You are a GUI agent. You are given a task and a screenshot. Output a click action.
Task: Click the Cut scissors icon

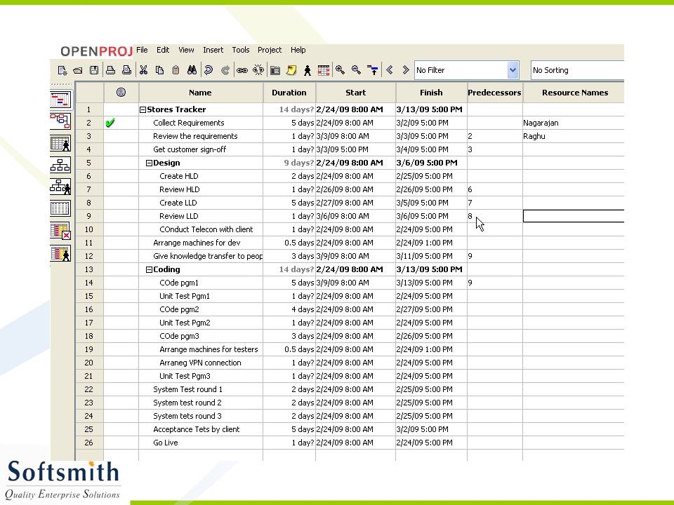click(x=143, y=70)
